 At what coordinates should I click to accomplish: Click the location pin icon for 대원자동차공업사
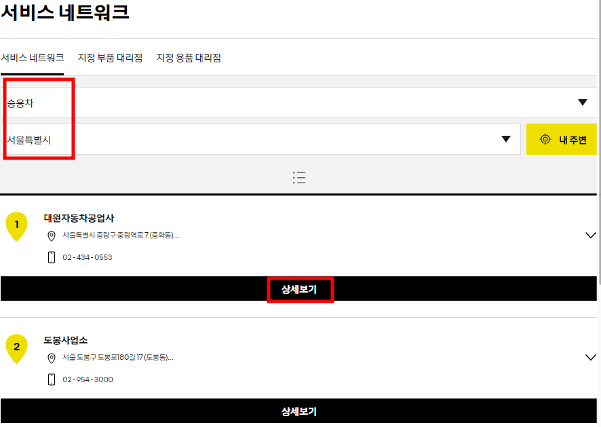pos(51,237)
